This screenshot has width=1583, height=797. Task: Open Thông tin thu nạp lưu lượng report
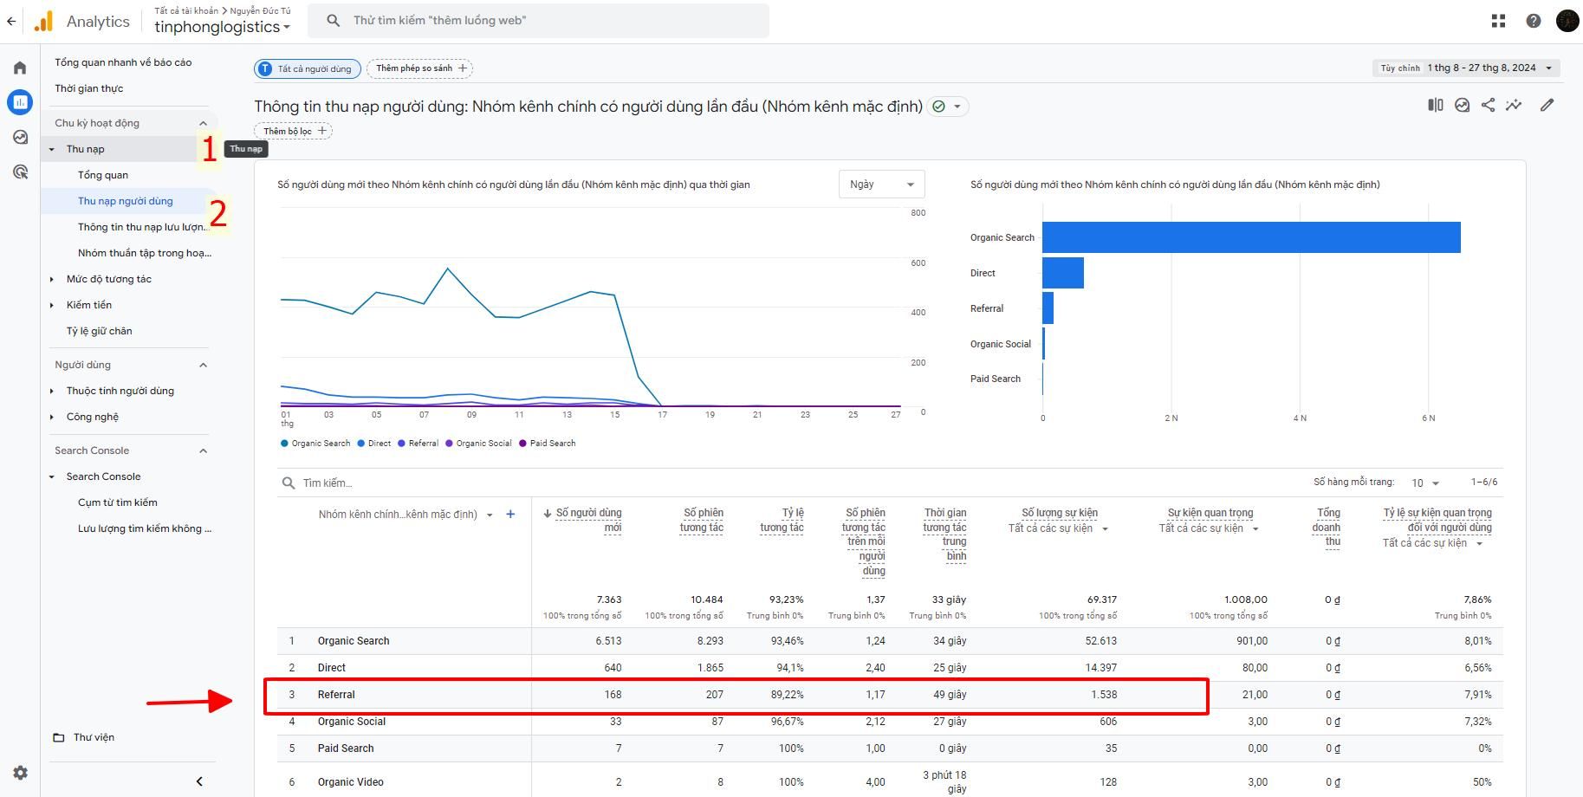[144, 227]
